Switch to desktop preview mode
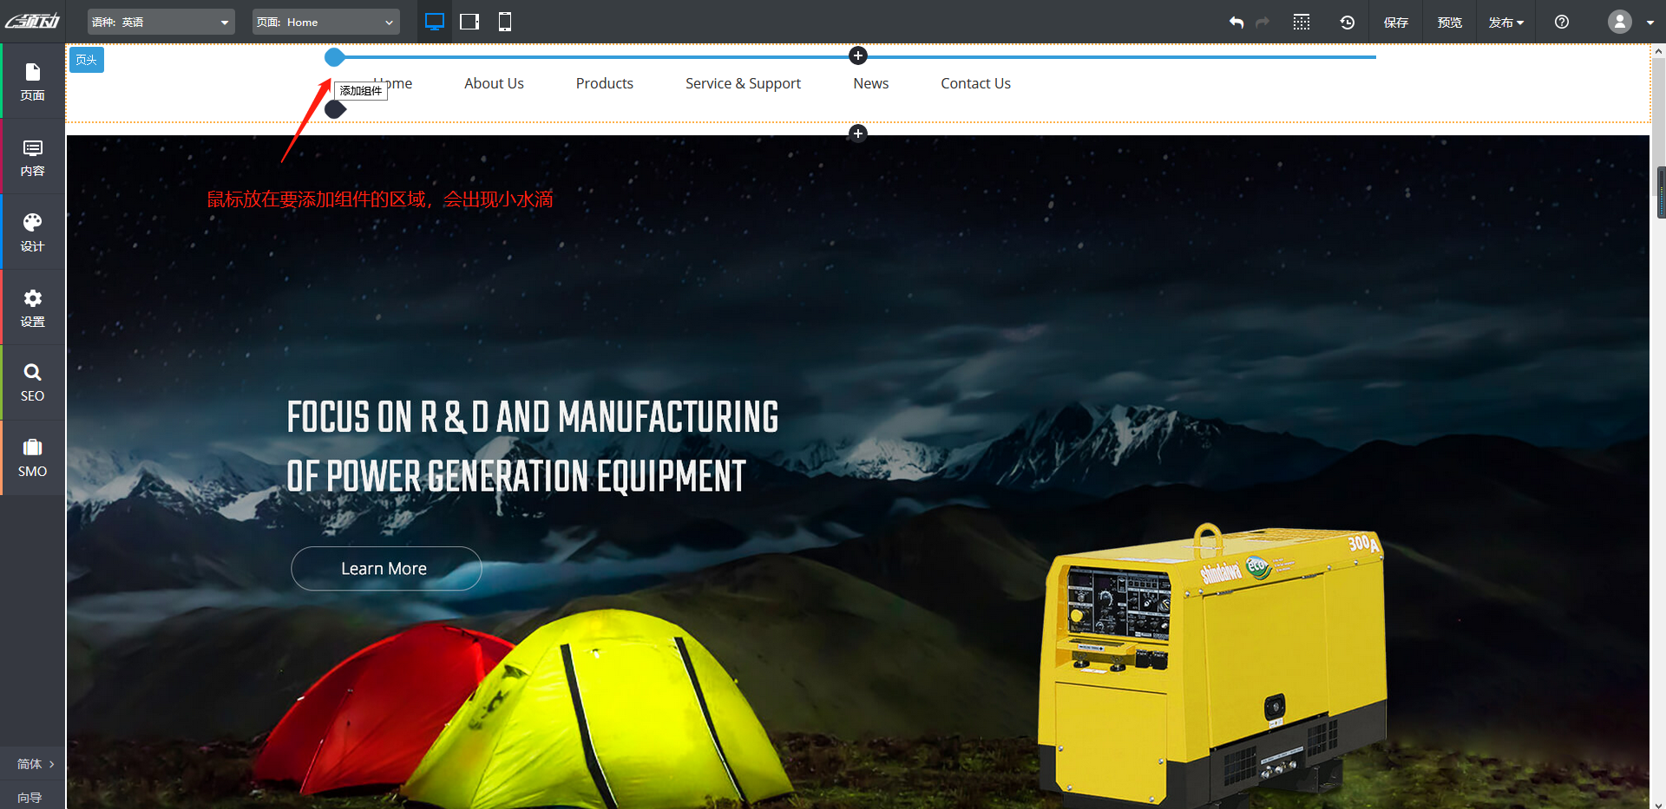The height and width of the screenshot is (809, 1666). (435, 22)
